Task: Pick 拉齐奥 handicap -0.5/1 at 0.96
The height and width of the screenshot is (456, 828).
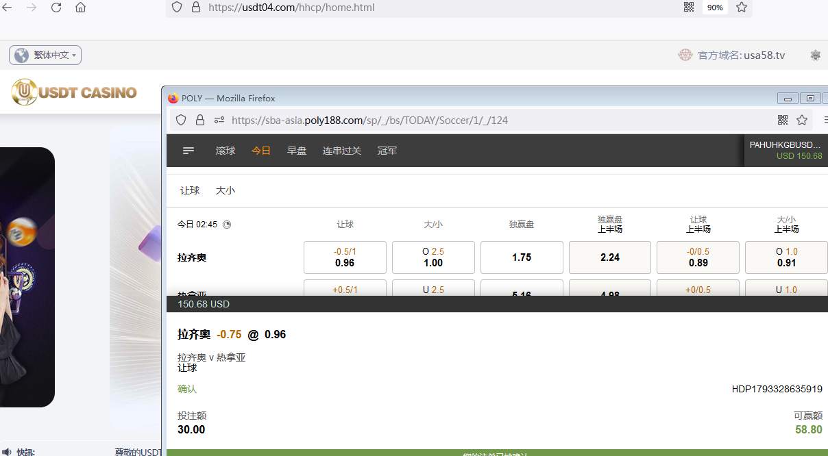Action: tap(345, 257)
